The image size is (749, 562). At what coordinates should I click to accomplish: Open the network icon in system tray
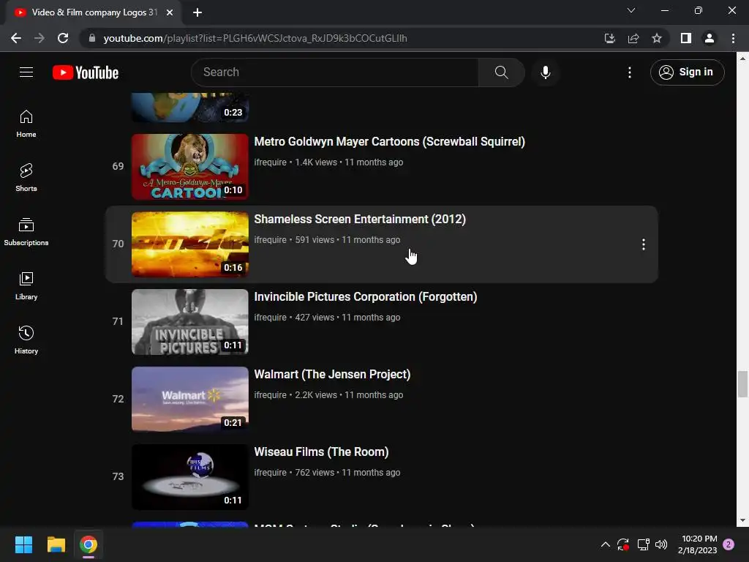pos(643,544)
